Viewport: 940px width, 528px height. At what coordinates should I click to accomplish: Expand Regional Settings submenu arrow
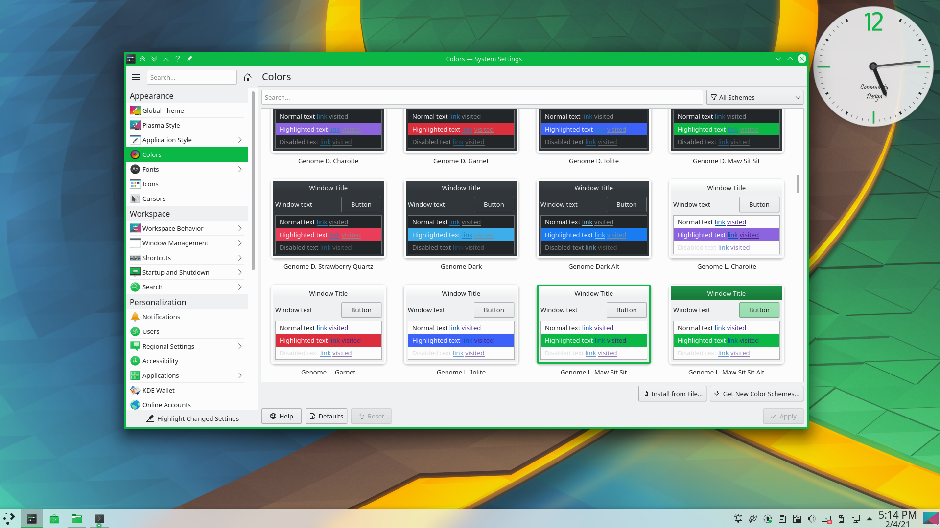click(x=240, y=346)
